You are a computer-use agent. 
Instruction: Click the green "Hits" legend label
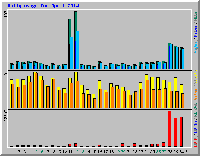pos(195,16)
